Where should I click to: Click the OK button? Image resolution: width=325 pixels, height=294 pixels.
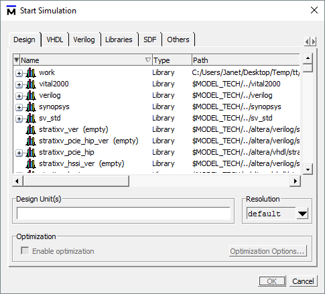pyautogui.click(x=272, y=281)
